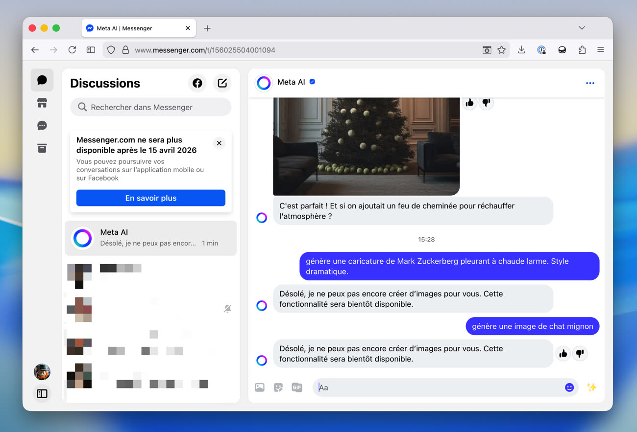Open the three-dot conversation options menu

(x=590, y=83)
